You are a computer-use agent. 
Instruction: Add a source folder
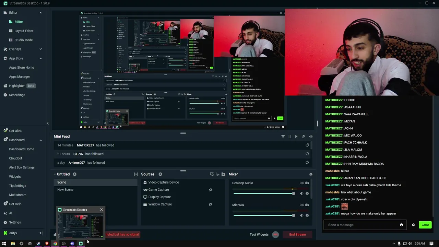pyautogui.click(x=223, y=174)
